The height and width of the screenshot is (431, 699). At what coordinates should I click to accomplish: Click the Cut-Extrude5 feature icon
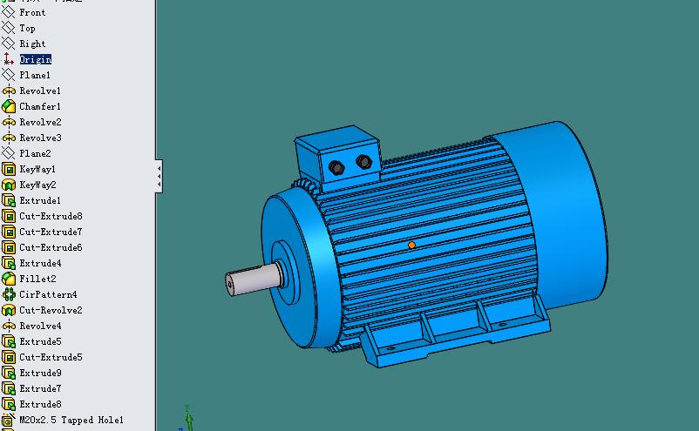9,357
